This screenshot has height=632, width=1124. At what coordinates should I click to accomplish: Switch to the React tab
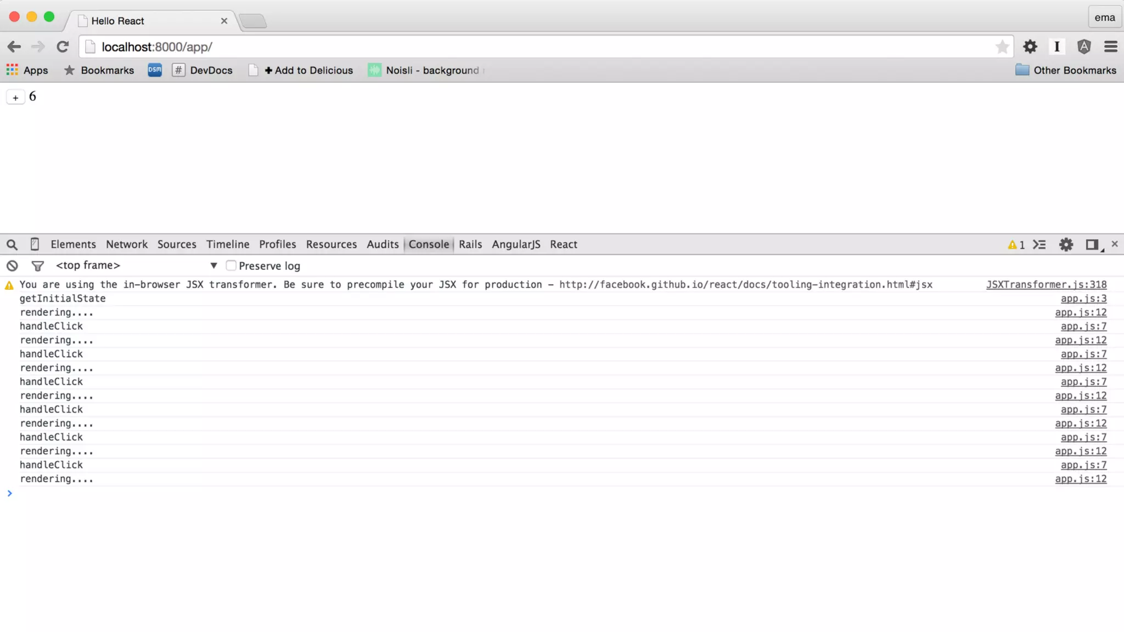tap(563, 245)
